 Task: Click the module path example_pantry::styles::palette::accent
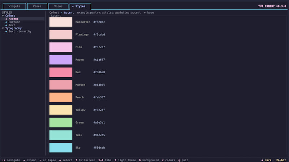[x=109, y=13]
